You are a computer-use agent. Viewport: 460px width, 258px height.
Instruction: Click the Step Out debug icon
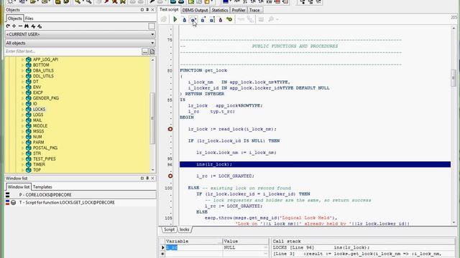click(x=203, y=19)
